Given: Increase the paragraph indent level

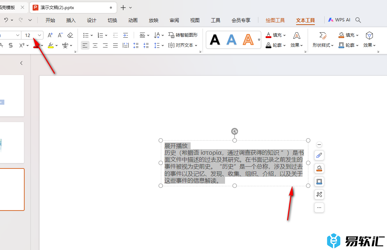Looking at the screenshot, I should pyautogui.click(x=126, y=35).
